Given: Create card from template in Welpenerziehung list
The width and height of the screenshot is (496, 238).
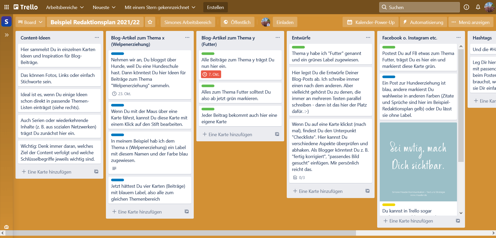Looking at the screenshot, I should (187, 211).
